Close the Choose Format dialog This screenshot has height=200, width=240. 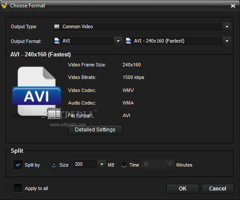tap(233, 6)
